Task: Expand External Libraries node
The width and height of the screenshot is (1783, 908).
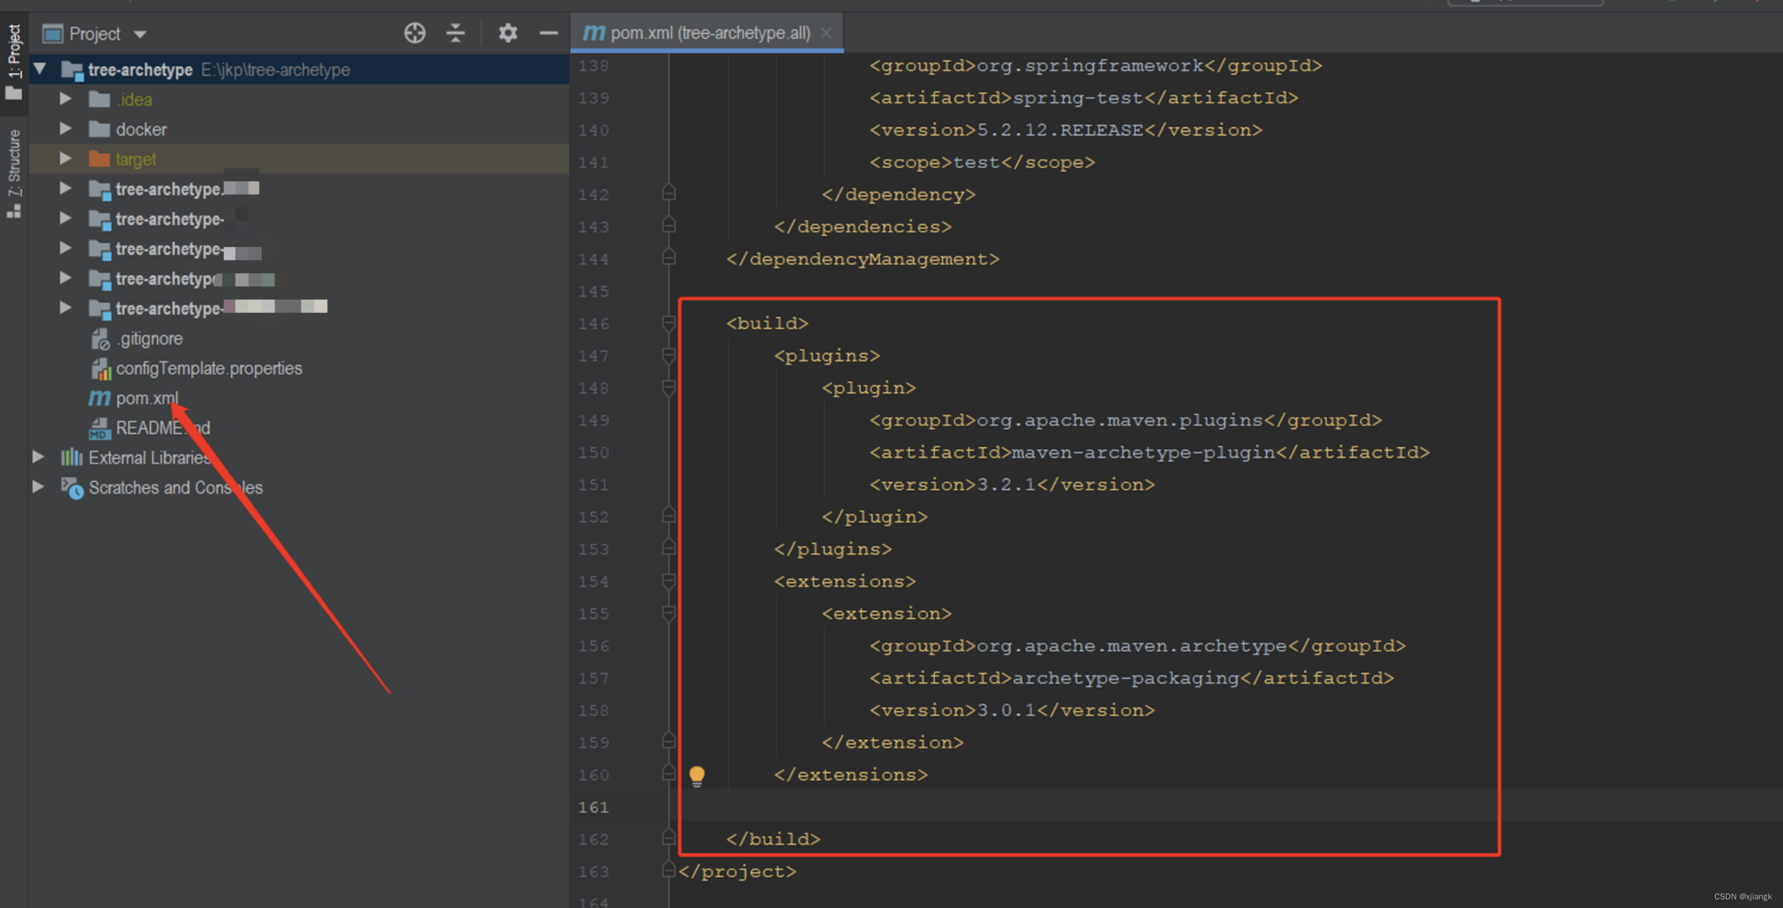Action: [39, 457]
